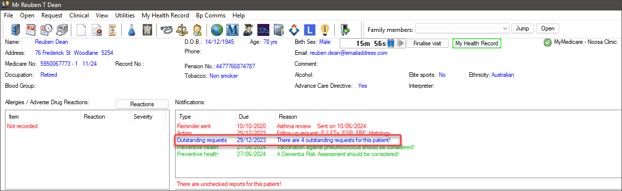
Task: Click the Jump button
Action: (523, 28)
